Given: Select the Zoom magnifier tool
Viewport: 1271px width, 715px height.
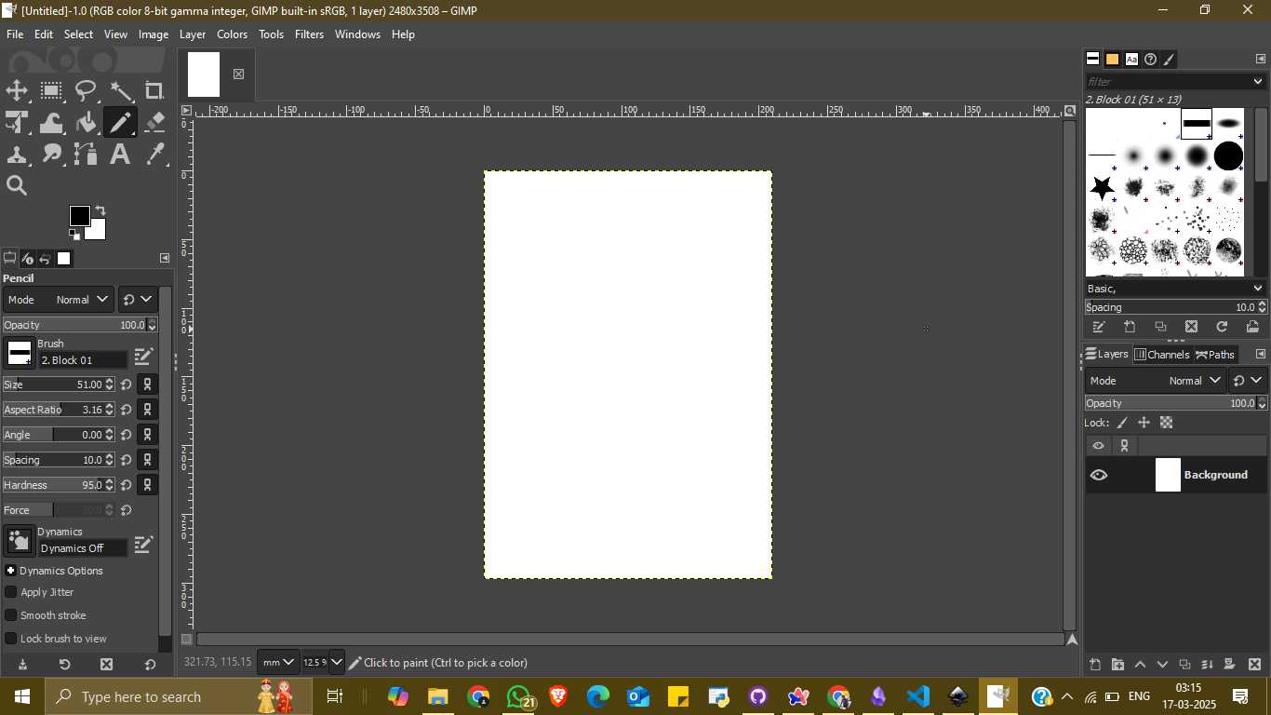Looking at the screenshot, I should pos(17,185).
